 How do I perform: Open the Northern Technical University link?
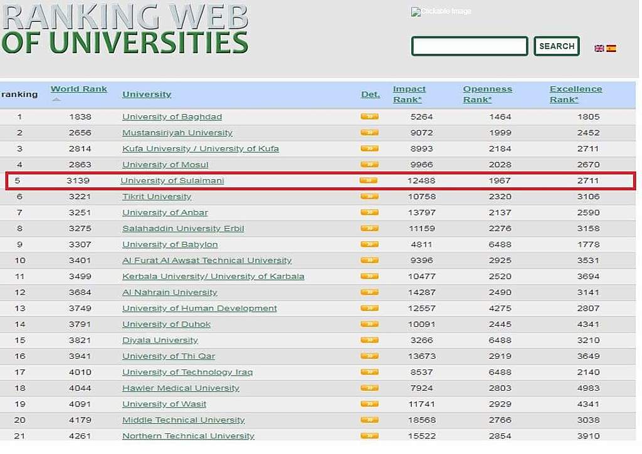[188, 436]
